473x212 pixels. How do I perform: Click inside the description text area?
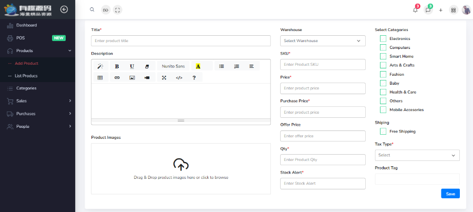point(181,101)
